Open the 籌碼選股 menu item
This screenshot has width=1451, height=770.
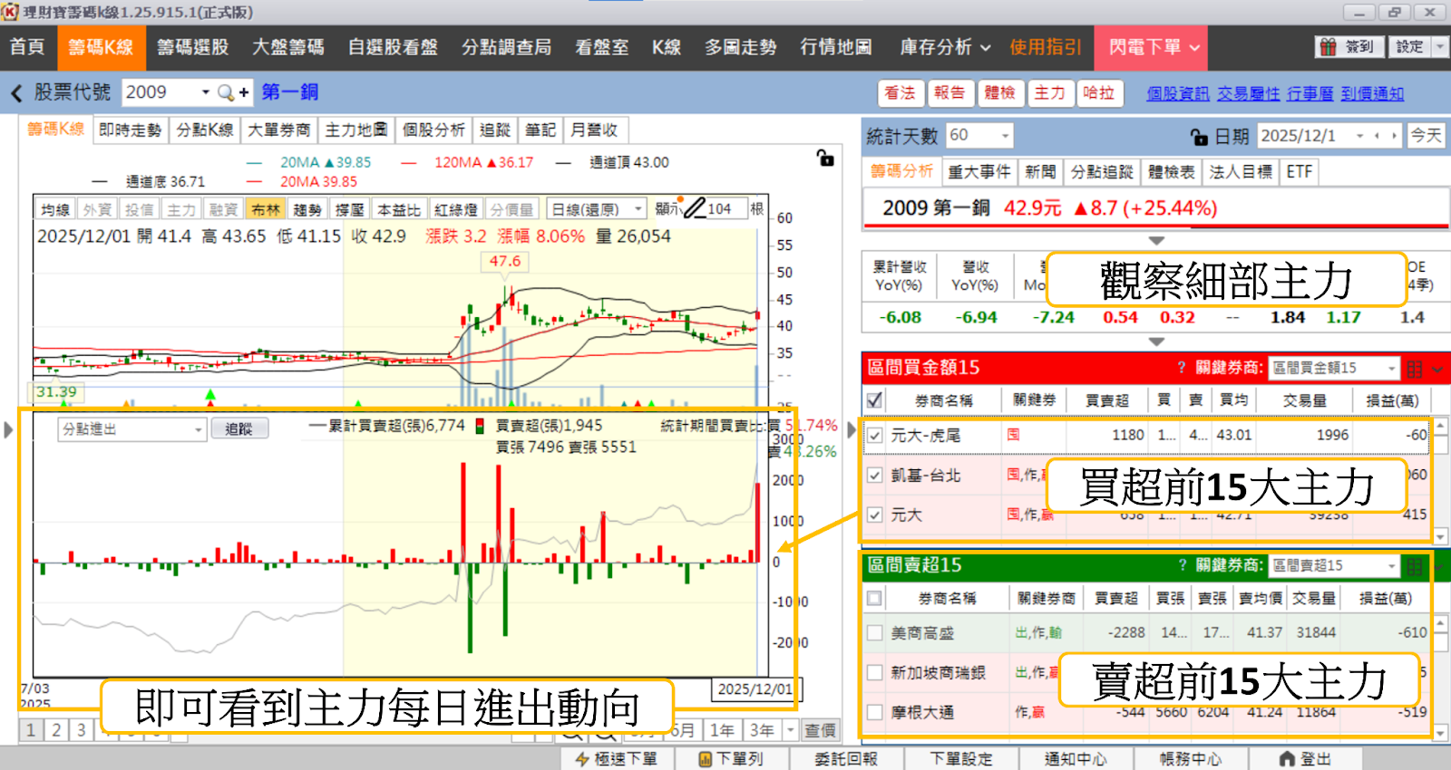(192, 47)
